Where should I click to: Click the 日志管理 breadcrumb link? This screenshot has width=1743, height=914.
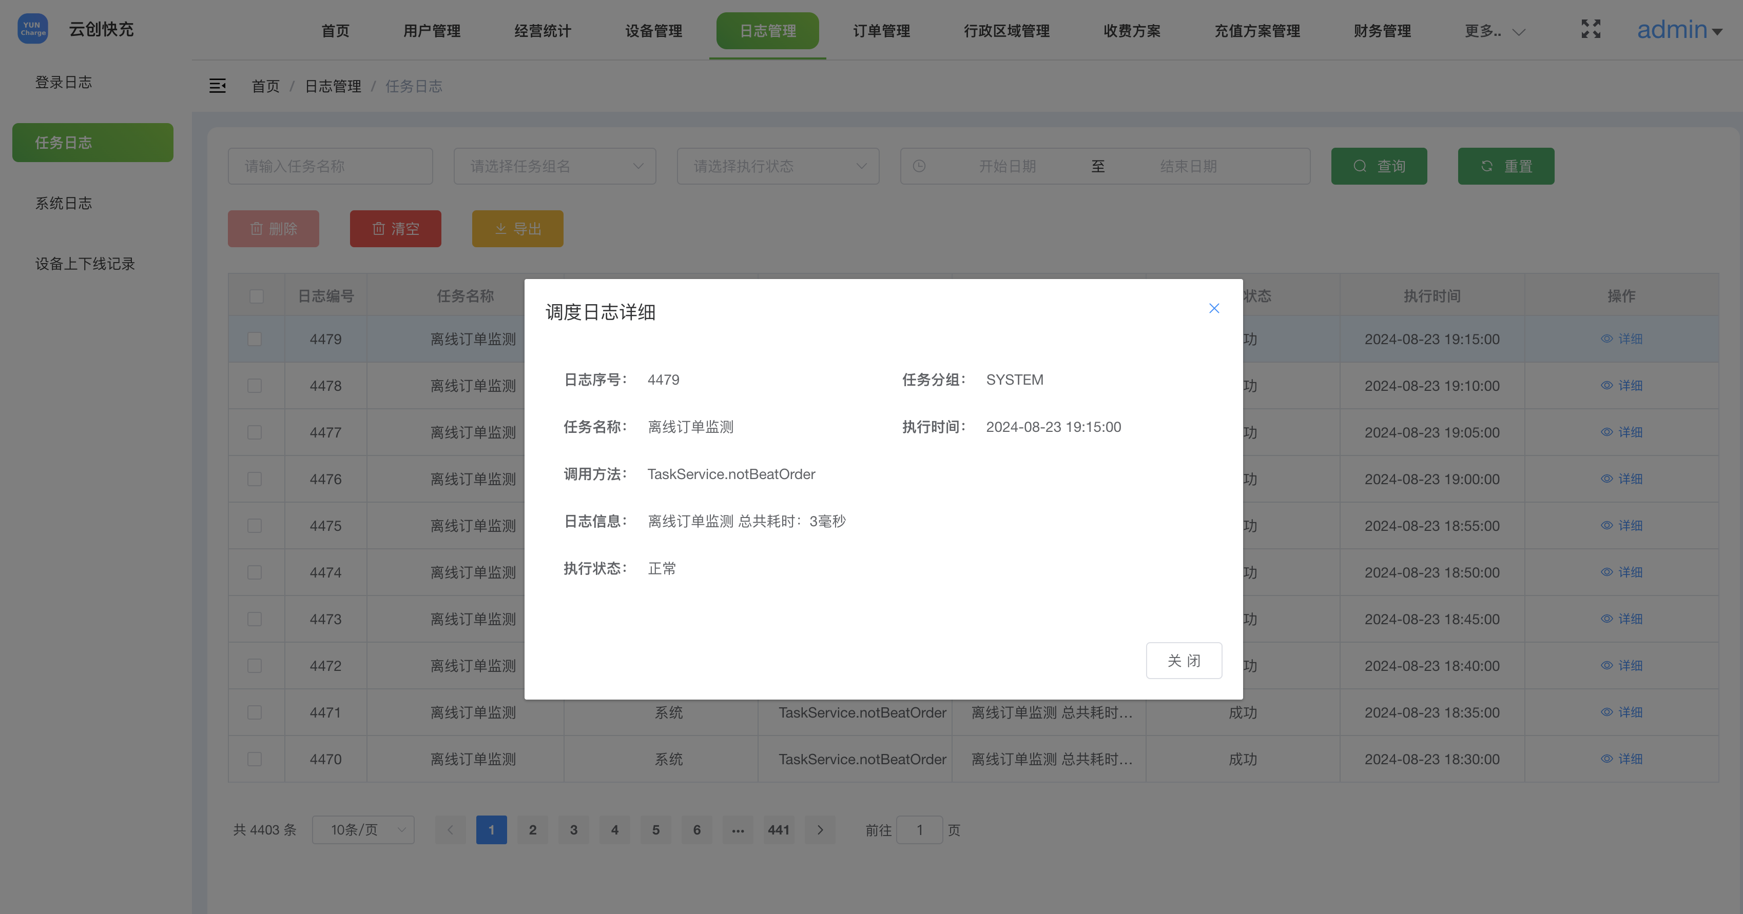point(333,87)
